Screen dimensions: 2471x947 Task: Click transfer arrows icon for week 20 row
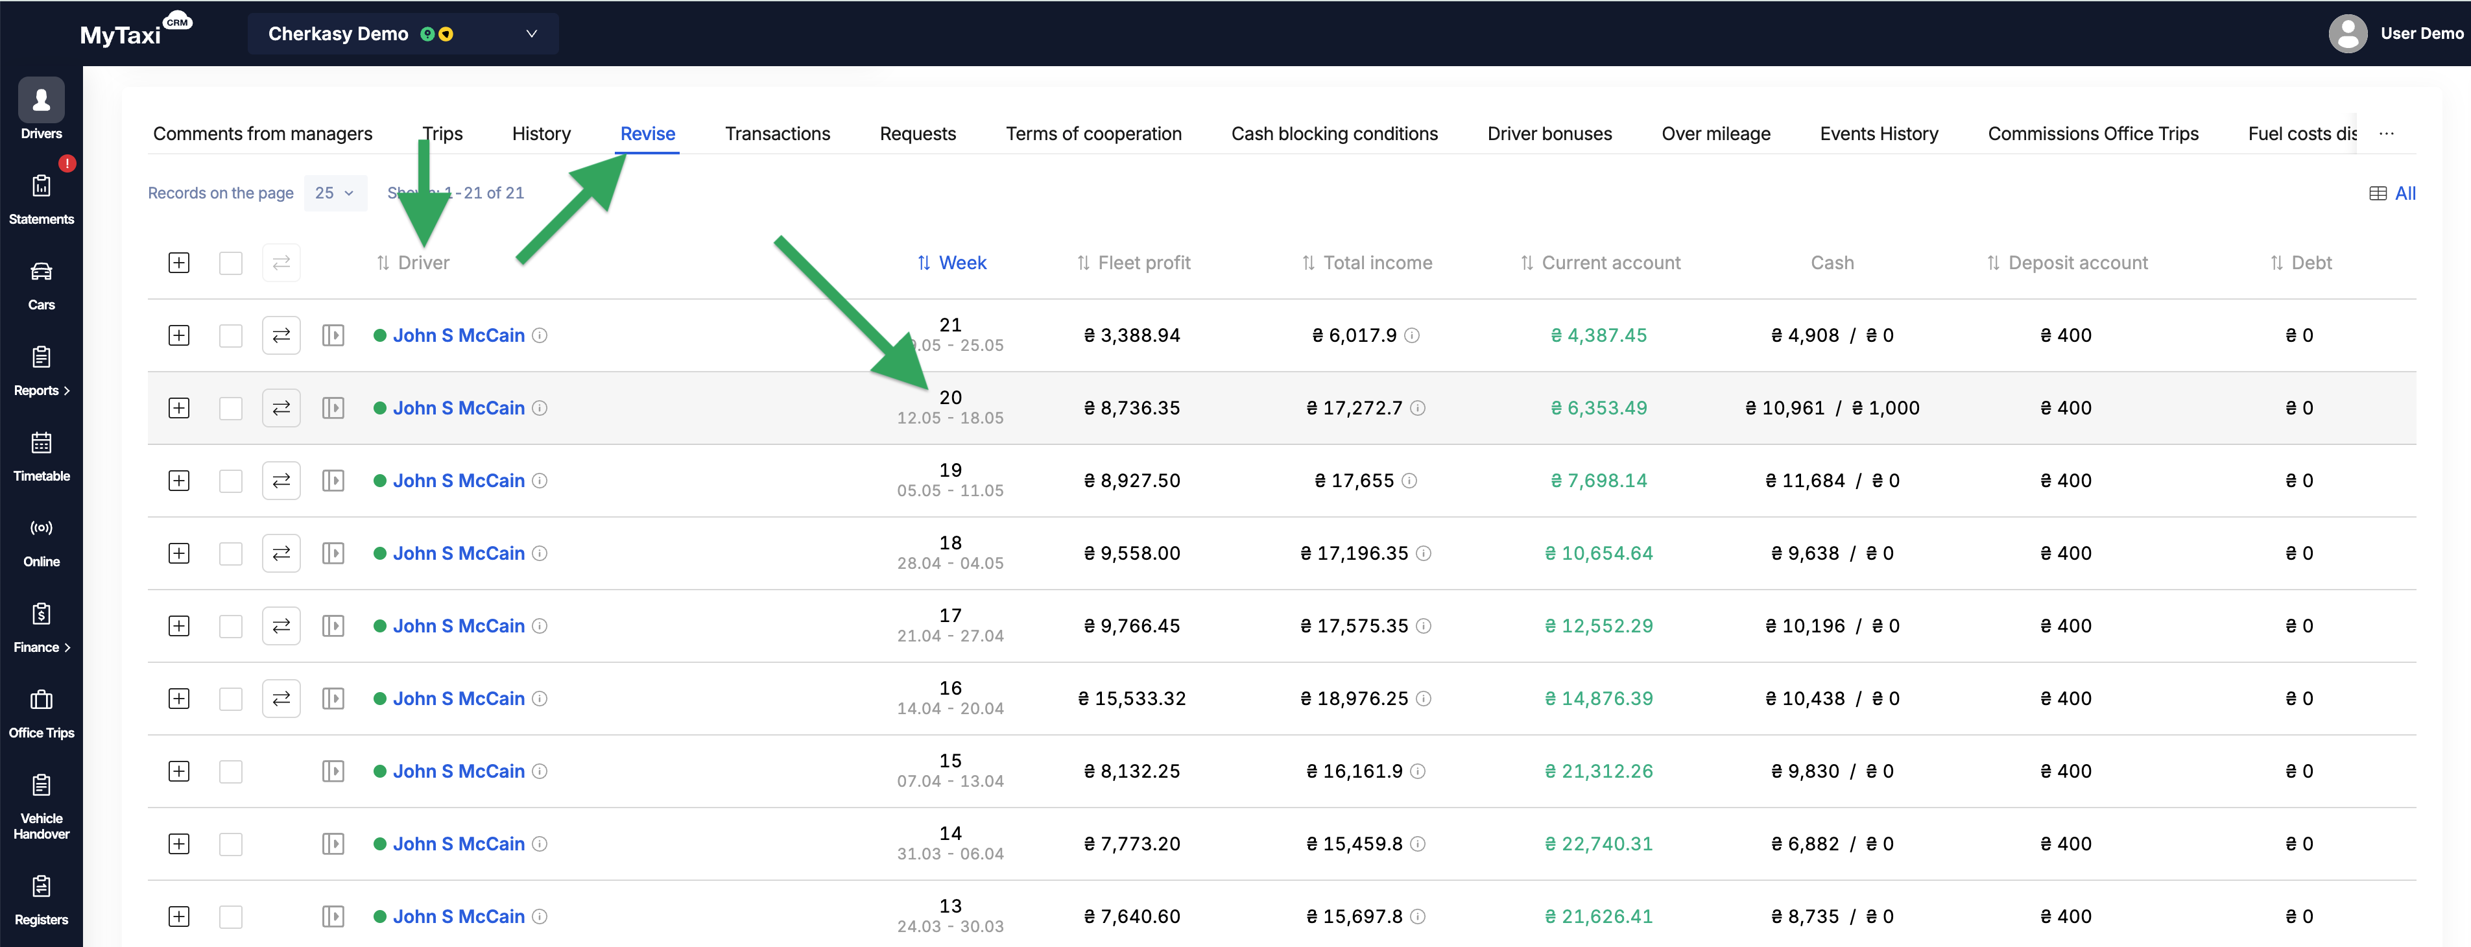[x=281, y=409]
